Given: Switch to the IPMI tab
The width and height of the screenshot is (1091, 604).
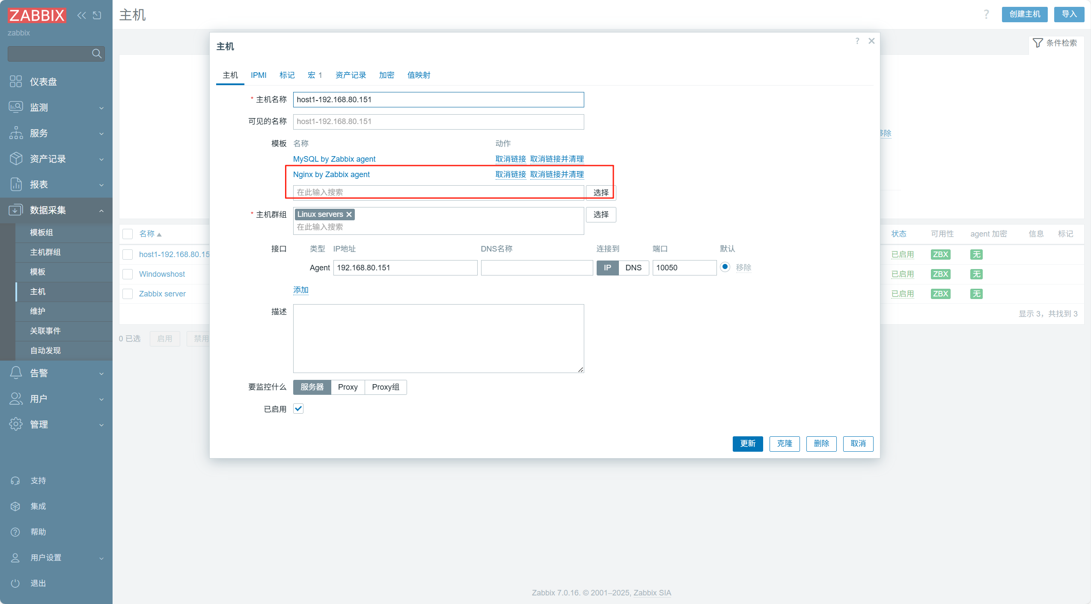Looking at the screenshot, I should point(259,75).
